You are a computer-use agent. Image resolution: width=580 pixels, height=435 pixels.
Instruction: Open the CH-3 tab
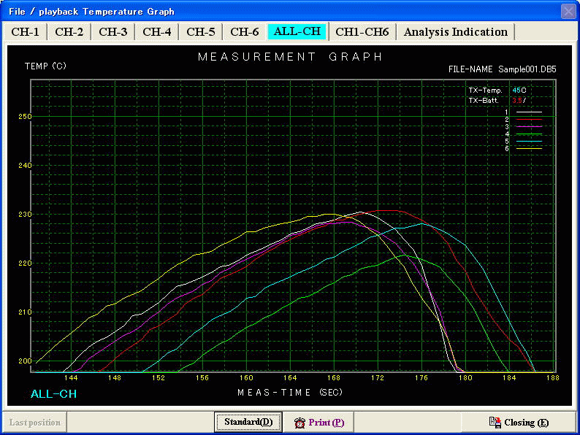[112, 32]
